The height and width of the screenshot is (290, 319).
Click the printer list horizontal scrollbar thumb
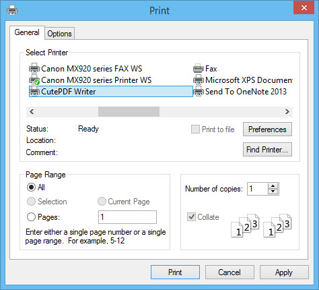[x=129, y=111]
